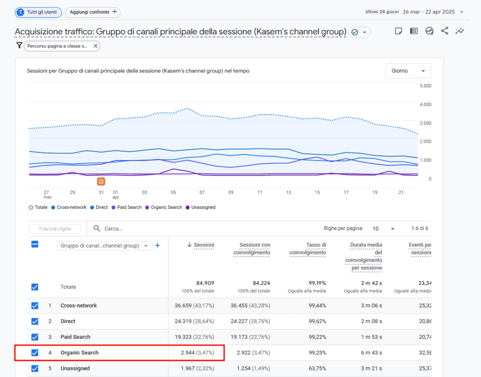Click the plus in Aggiungi confronto
The width and height of the screenshot is (481, 377).
(115, 12)
